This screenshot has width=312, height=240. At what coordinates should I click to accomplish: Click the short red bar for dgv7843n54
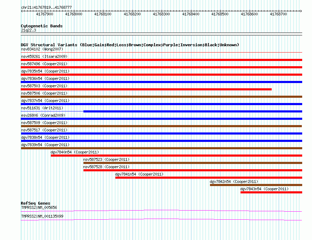coord(271,192)
